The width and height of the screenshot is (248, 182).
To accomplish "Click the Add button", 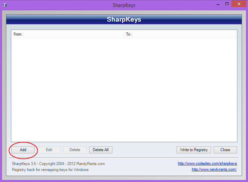I will [x=23, y=150].
